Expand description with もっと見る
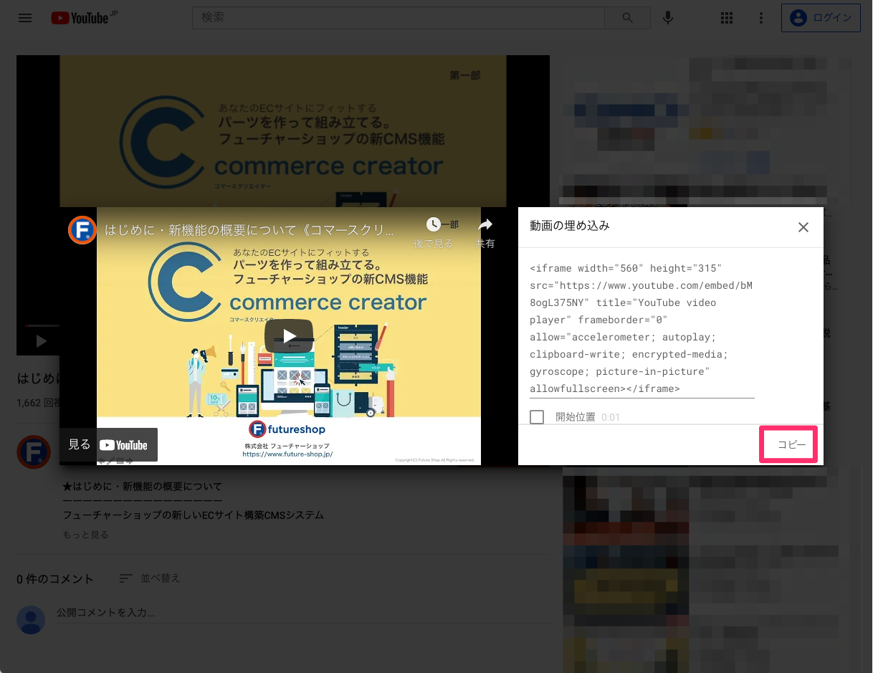Viewport: 873px width, 673px height. coord(86,535)
